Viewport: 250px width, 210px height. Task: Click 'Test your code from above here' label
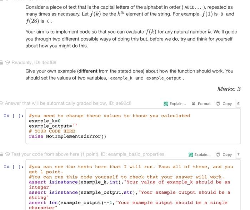[x=88, y=154]
